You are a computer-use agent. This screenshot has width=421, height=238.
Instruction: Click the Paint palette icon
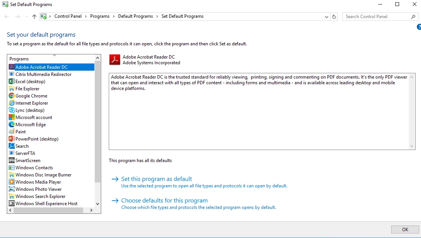[12, 131]
